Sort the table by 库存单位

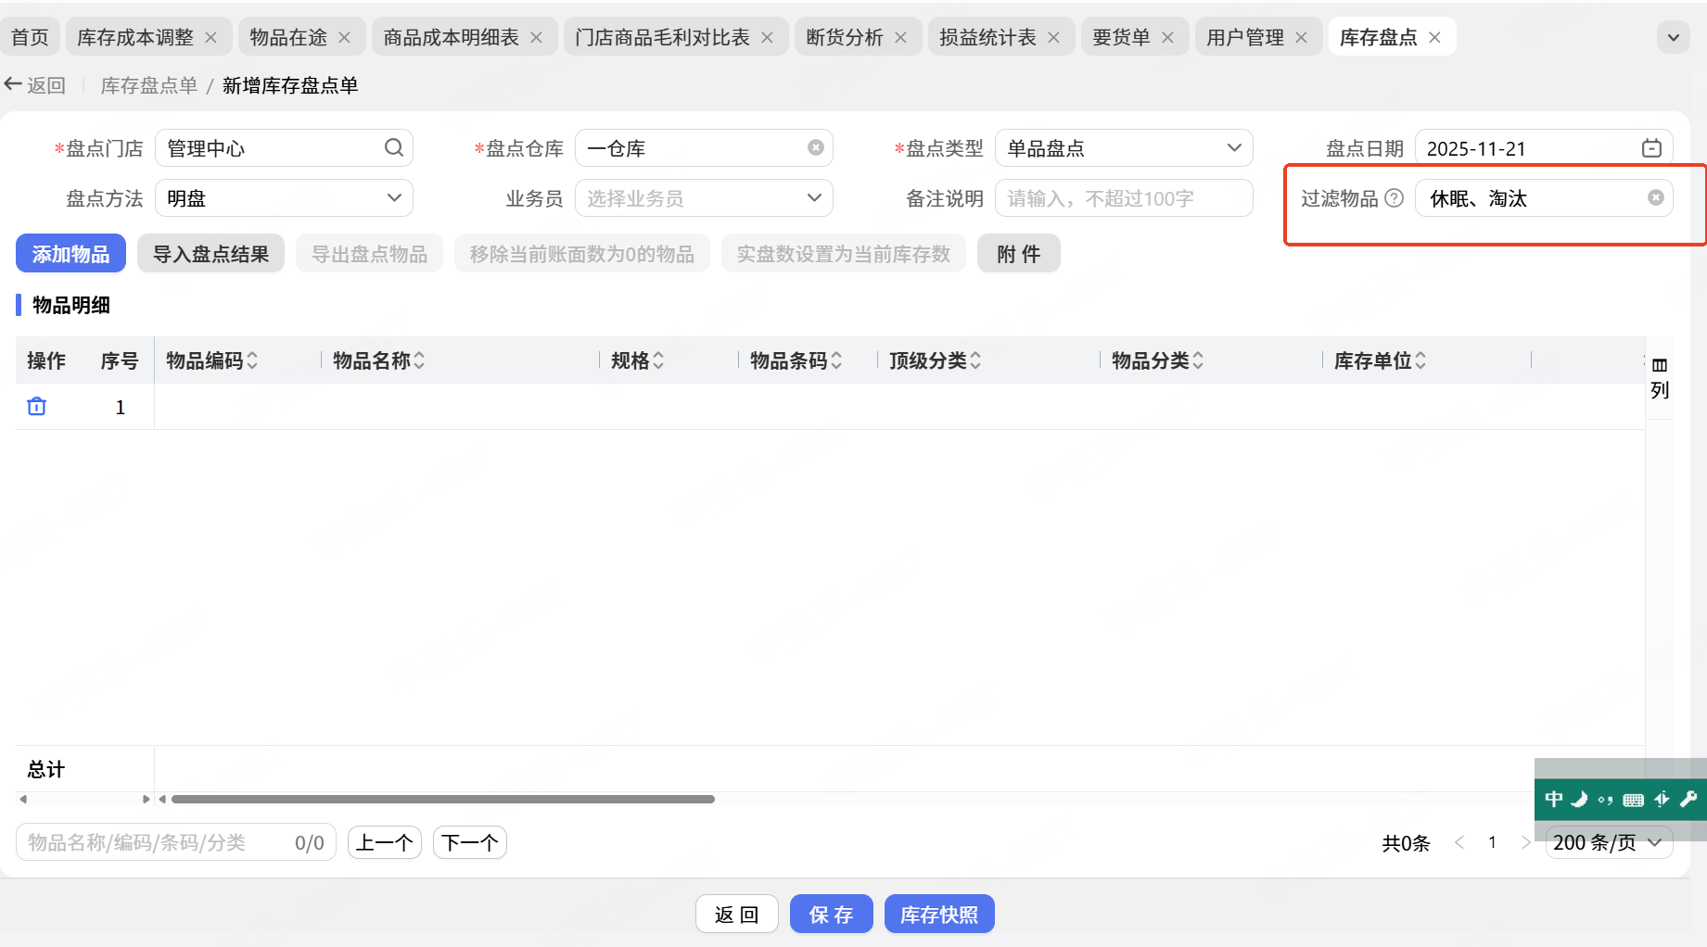tap(1420, 360)
